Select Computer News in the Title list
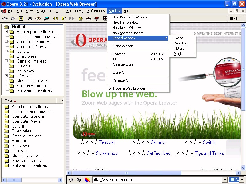This screenshot has width=246, height=184. [26, 121]
